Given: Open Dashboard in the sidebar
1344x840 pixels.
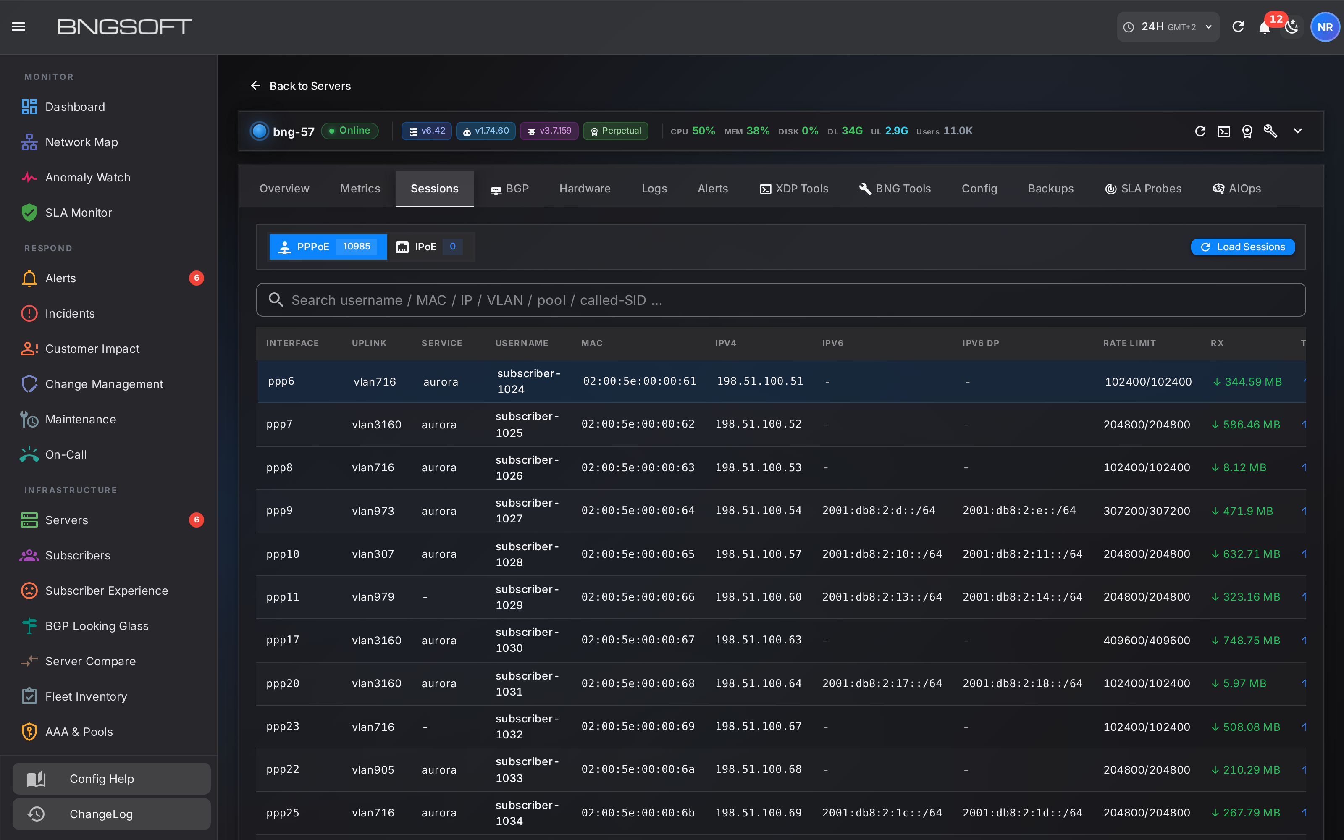Looking at the screenshot, I should [109, 107].
